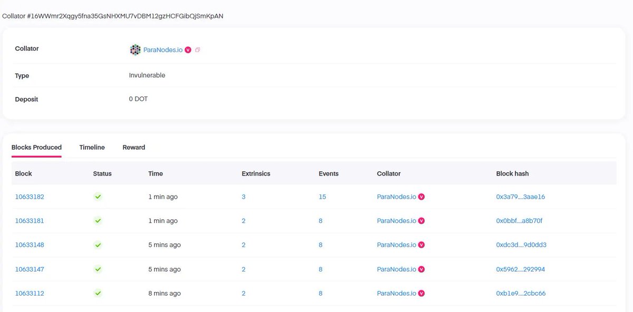Click the pink verified badge in the Collator header row
Viewport: 633px width, 312px height.
pos(188,50)
